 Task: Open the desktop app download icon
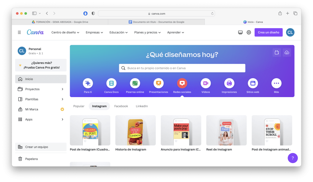240,32
